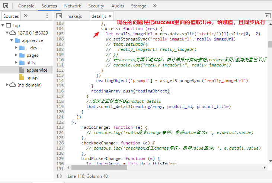Click 'let really_imageUrl' code line
The height and width of the screenshot is (183, 272).
[x=183, y=34]
